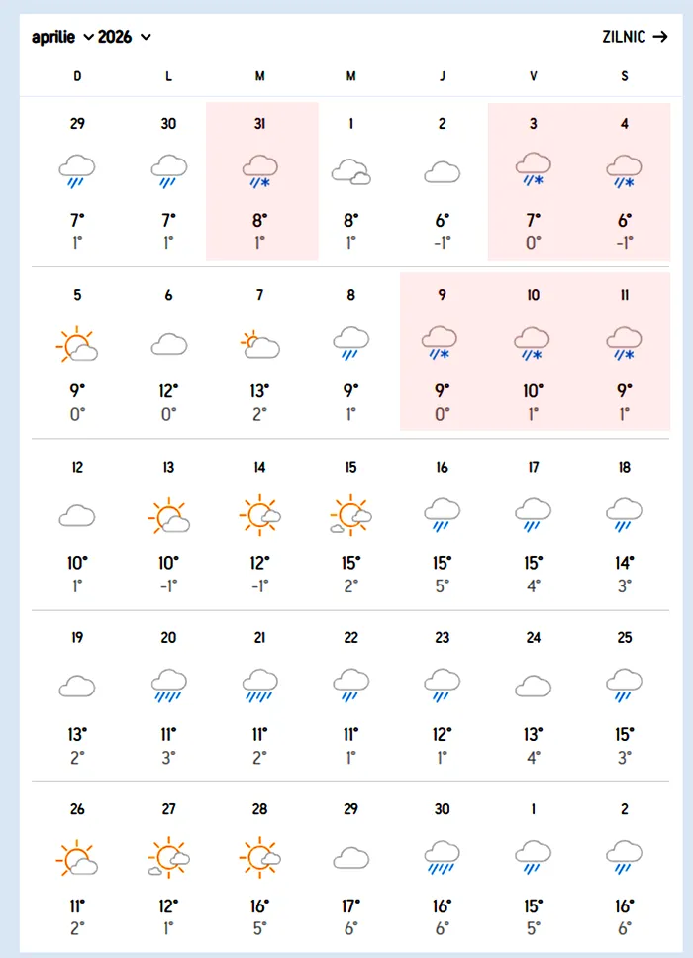Click the 15° temperature on April 25
The width and height of the screenshot is (693, 958).
coord(624,734)
